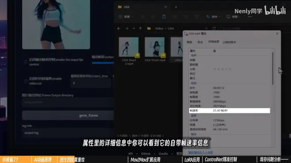Click the output log text area
This screenshot has height=163, width=291.
click(x=68, y=133)
